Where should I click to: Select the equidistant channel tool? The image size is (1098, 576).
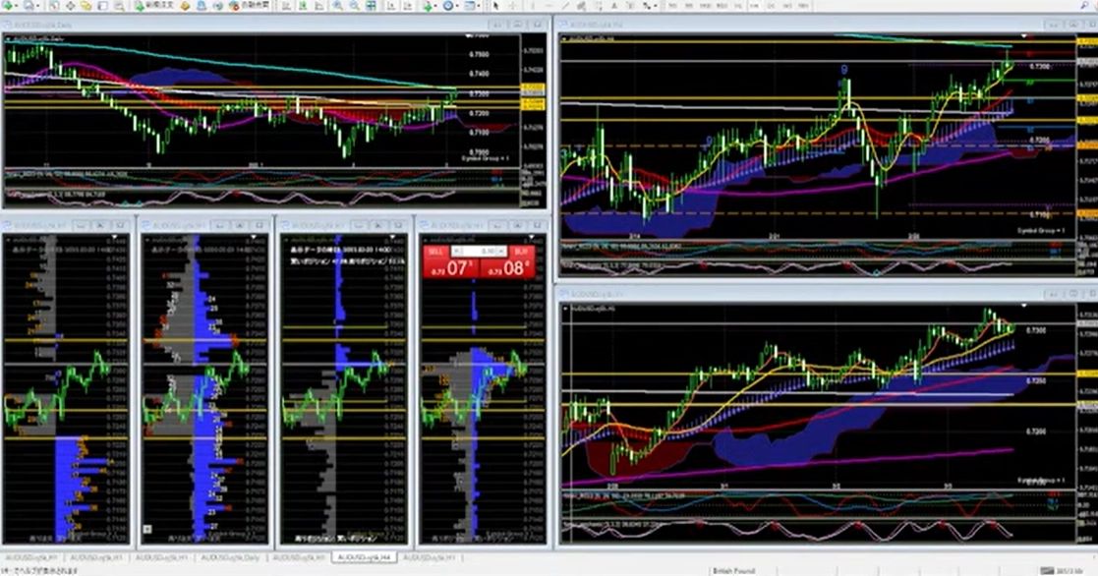pyautogui.click(x=581, y=6)
